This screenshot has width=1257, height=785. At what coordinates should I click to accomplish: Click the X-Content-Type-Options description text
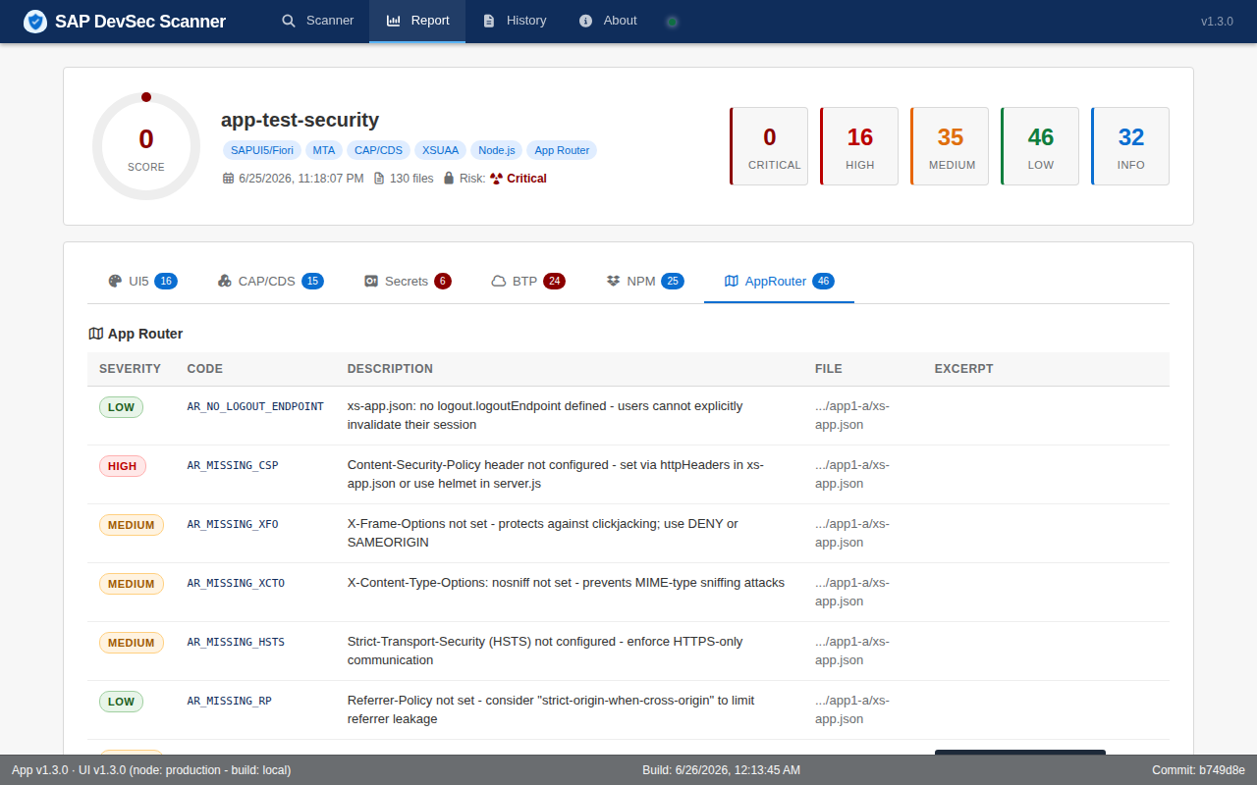(566, 582)
